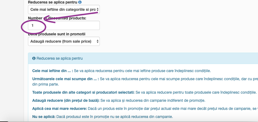
Task: Select the bold term 'Cele mai ieftine din ... :'
Action: point(53,71)
